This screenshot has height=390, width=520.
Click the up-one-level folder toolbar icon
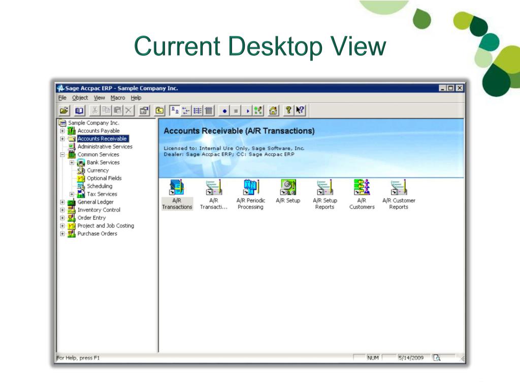[159, 110]
